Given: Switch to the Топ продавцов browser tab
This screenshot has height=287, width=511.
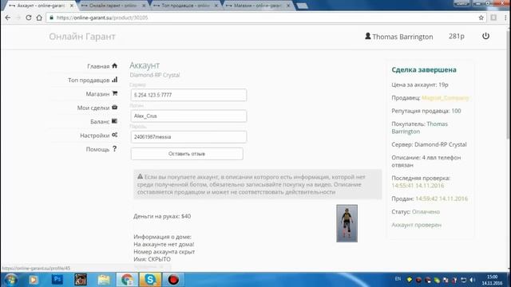Looking at the screenshot, I should tap(185, 6).
